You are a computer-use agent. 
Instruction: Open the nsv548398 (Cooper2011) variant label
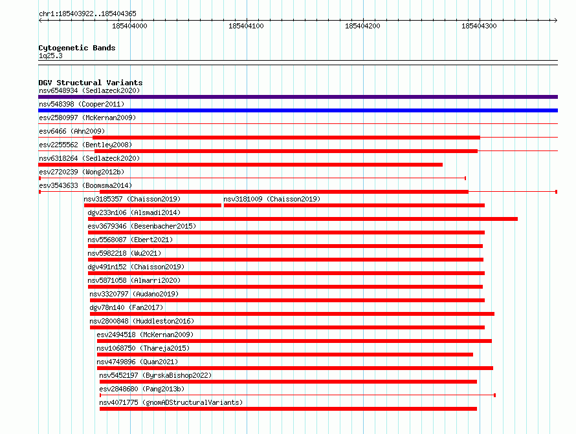coord(82,104)
